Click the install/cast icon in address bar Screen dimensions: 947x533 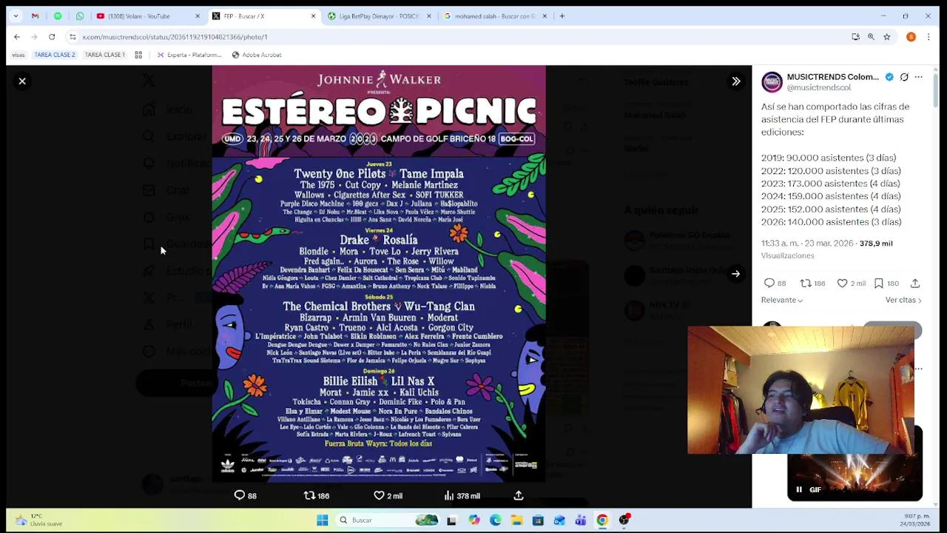click(x=855, y=36)
